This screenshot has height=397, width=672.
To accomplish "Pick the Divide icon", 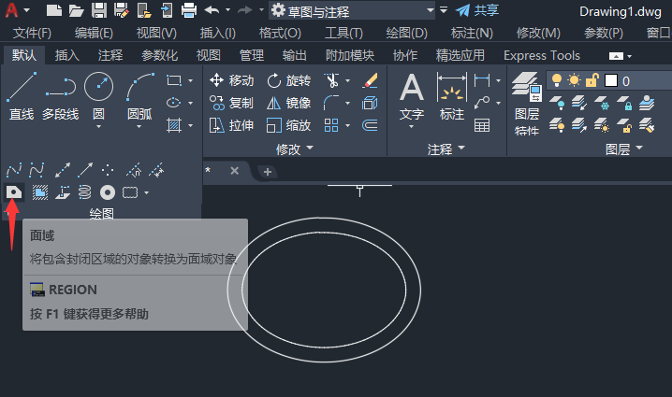I will tap(134, 170).
